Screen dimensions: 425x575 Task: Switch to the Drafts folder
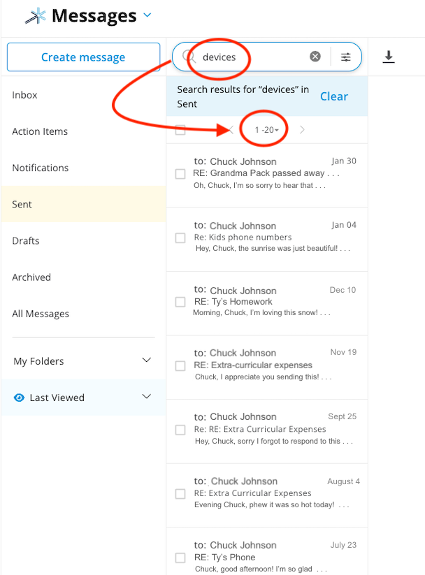(x=26, y=240)
